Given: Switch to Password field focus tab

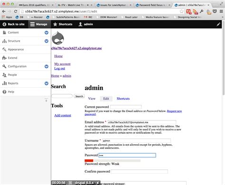Looking at the screenshot, I should pos(153,5).
